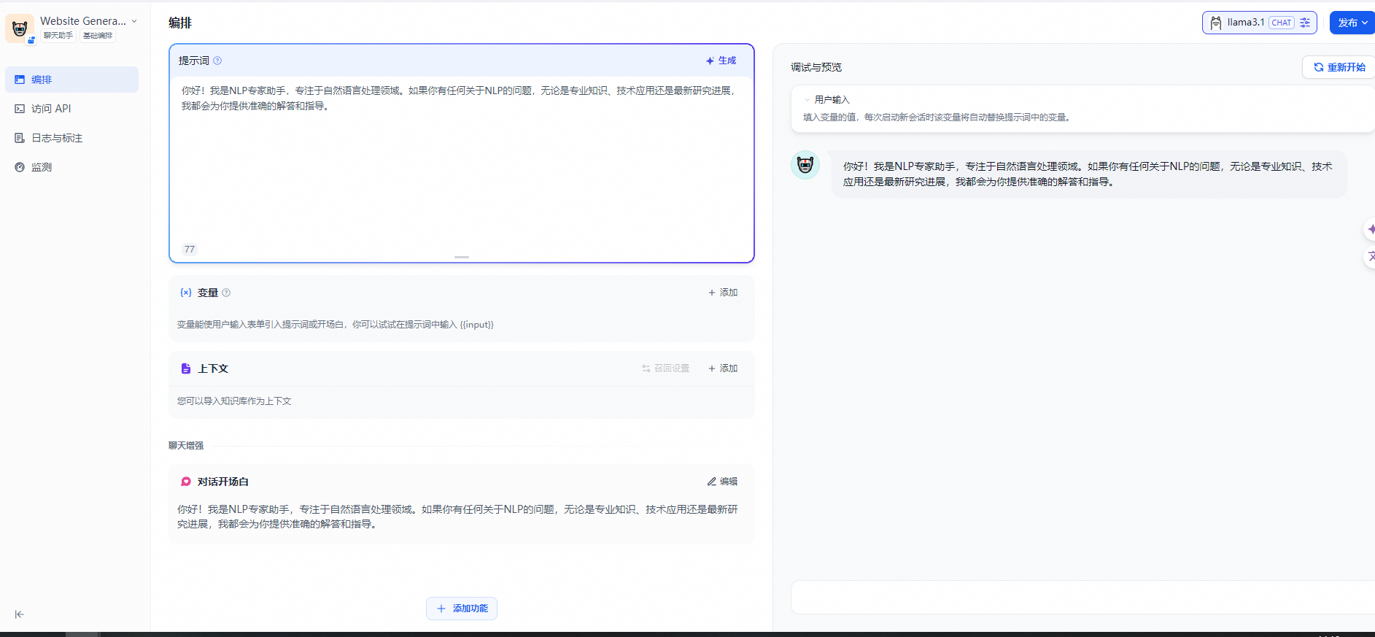Collapse the sidebar with the arrow icon
The image size is (1375, 637).
[x=20, y=614]
